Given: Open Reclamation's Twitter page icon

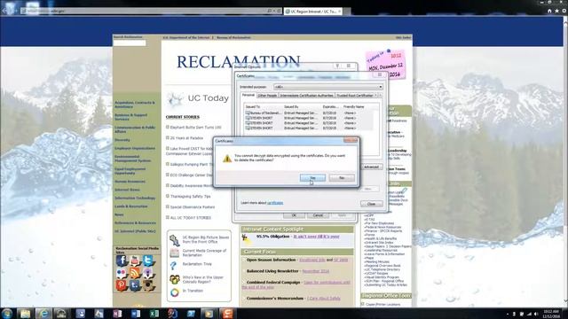Looking at the screenshot, I should pos(148,261).
